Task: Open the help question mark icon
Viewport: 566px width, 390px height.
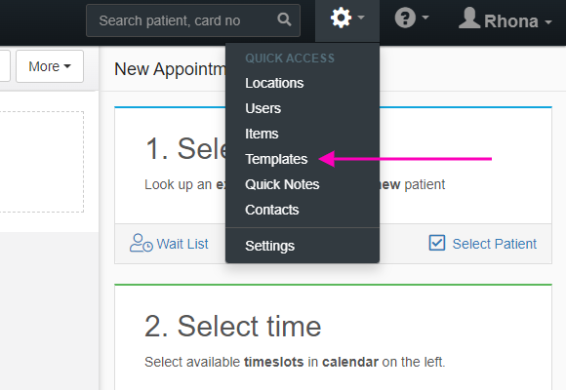Action: pos(405,18)
